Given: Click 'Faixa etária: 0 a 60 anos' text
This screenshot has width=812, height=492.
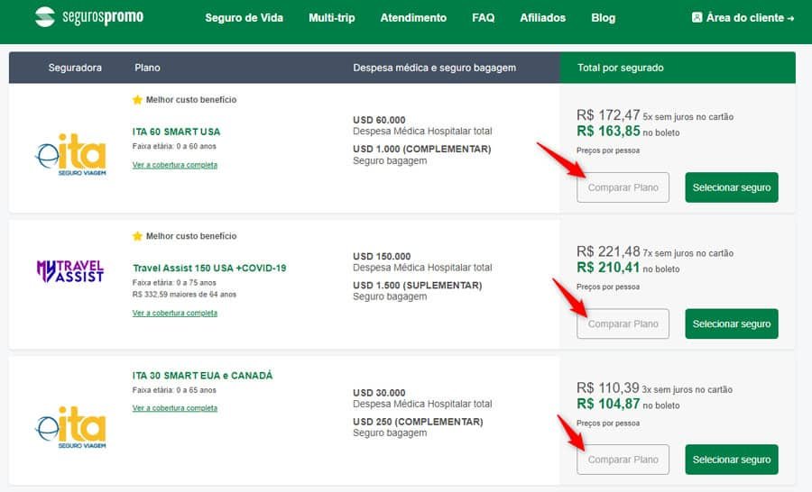Looking at the screenshot, I should pyautogui.click(x=174, y=146).
